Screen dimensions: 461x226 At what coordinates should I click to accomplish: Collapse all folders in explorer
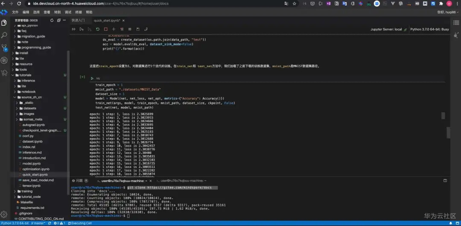pos(58,20)
